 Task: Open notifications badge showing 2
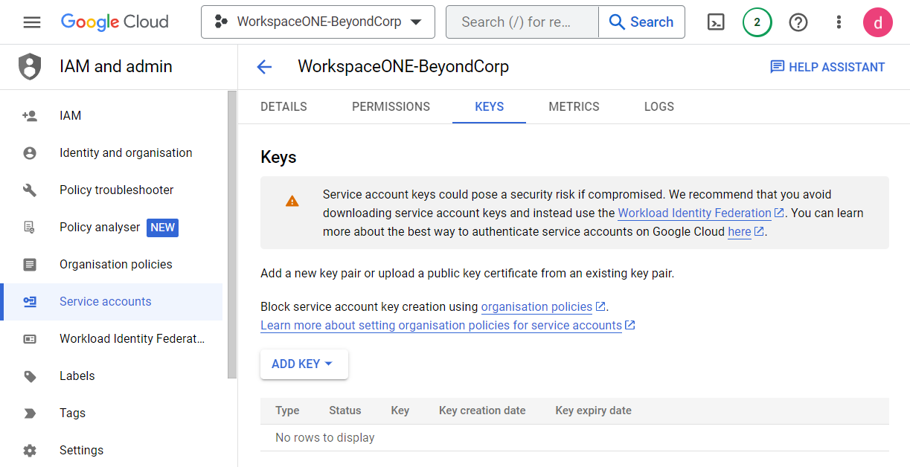[757, 22]
